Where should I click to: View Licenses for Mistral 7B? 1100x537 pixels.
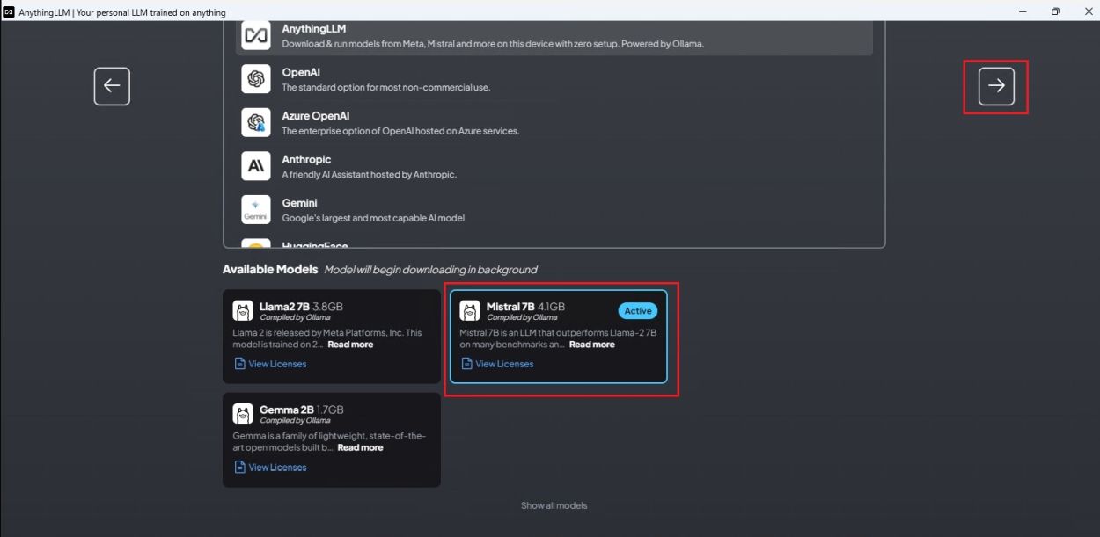499,363
